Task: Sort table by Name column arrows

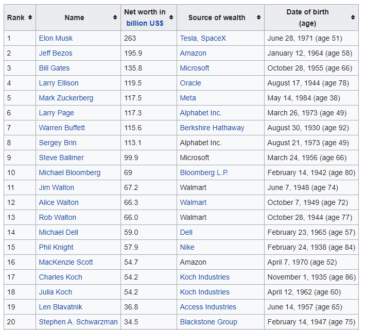Action: tap(115, 18)
